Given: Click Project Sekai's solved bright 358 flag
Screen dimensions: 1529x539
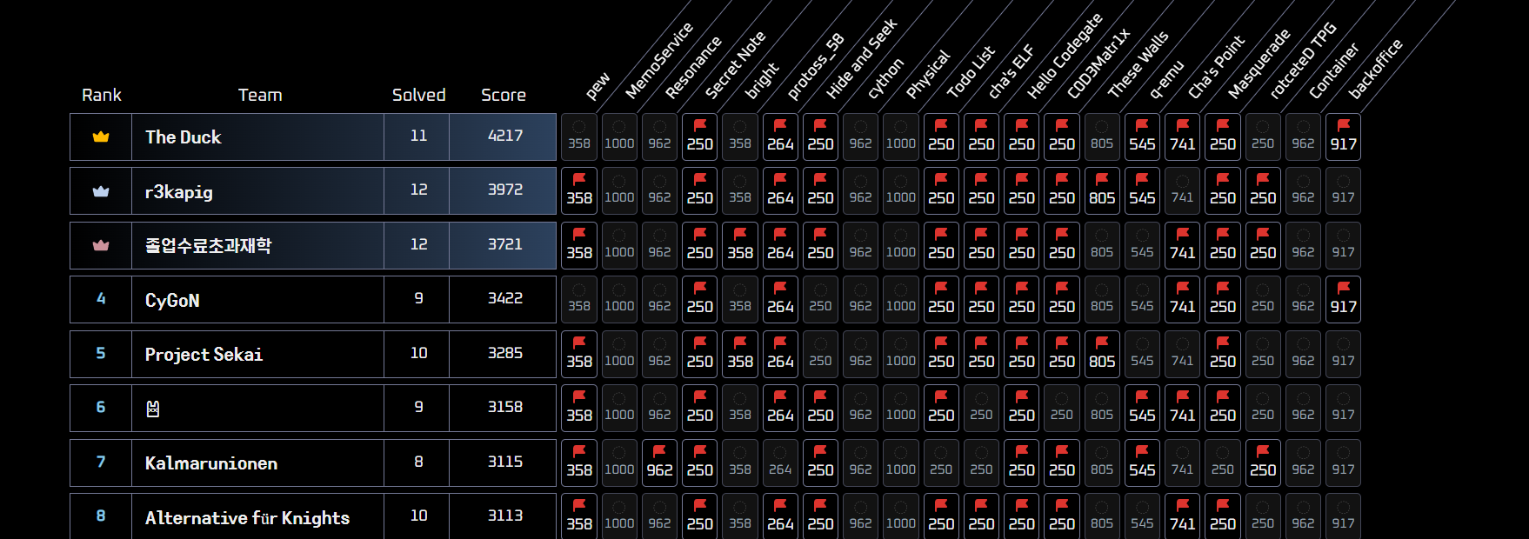Looking at the screenshot, I should [740, 354].
